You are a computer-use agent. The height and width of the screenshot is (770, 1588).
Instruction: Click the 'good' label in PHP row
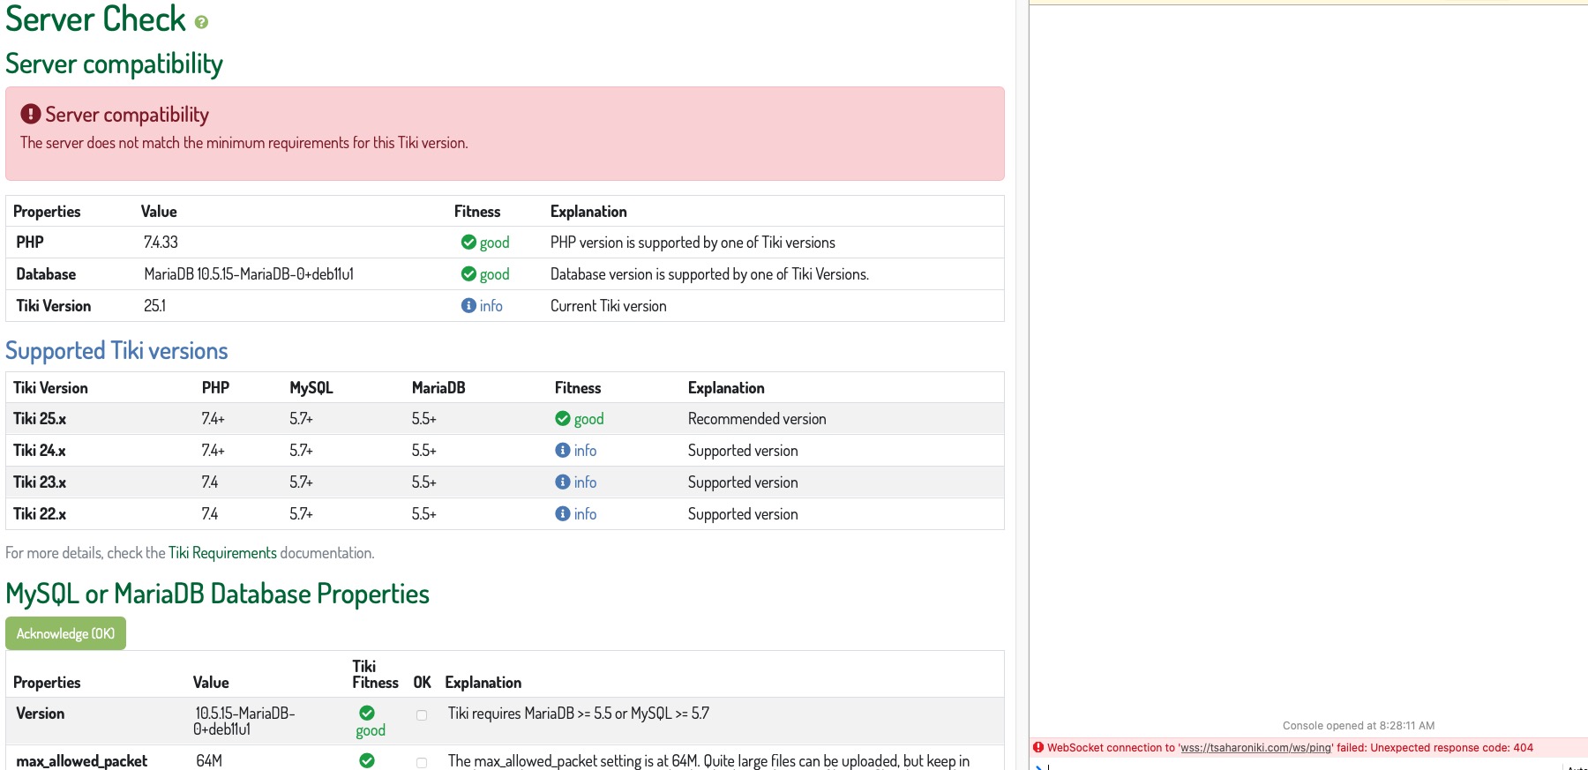click(495, 243)
